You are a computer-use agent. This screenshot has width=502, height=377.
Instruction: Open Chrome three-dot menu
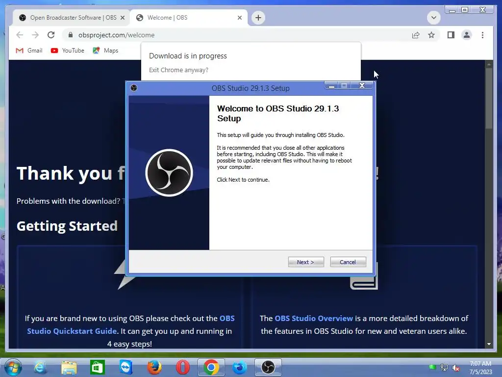[x=482, y=35]
